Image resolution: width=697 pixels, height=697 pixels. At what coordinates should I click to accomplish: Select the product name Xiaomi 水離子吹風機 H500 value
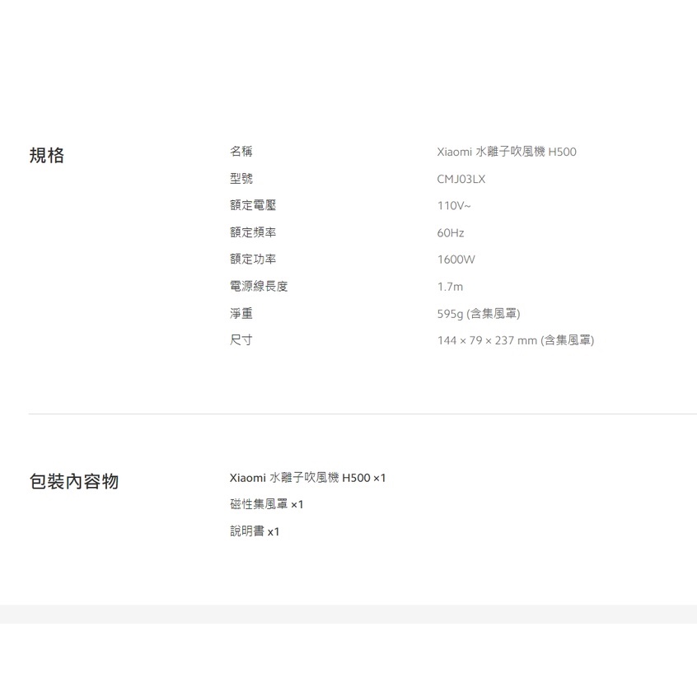click(x=507, y=152)
